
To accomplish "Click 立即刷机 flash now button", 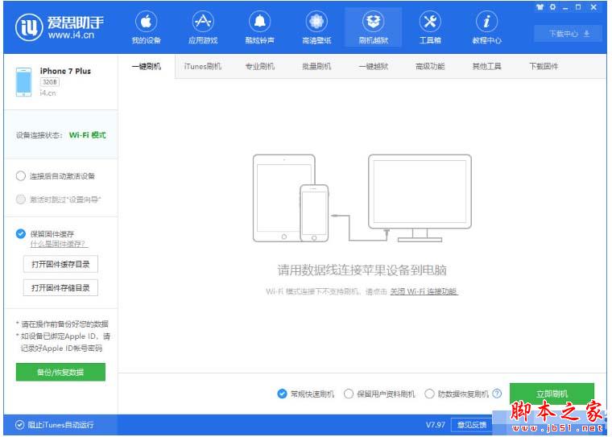I will point(552,394).
